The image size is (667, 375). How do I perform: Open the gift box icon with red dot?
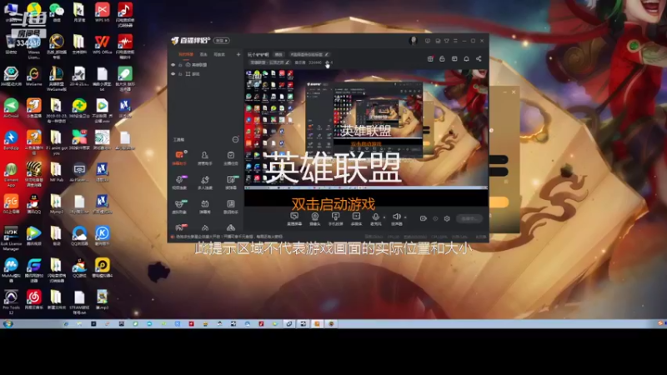[x=430, y=58]
